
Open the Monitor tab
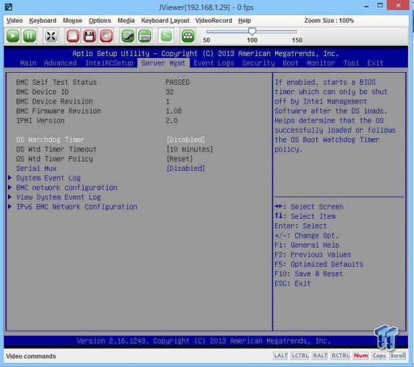pyautogui.click(x=321, y=63)
